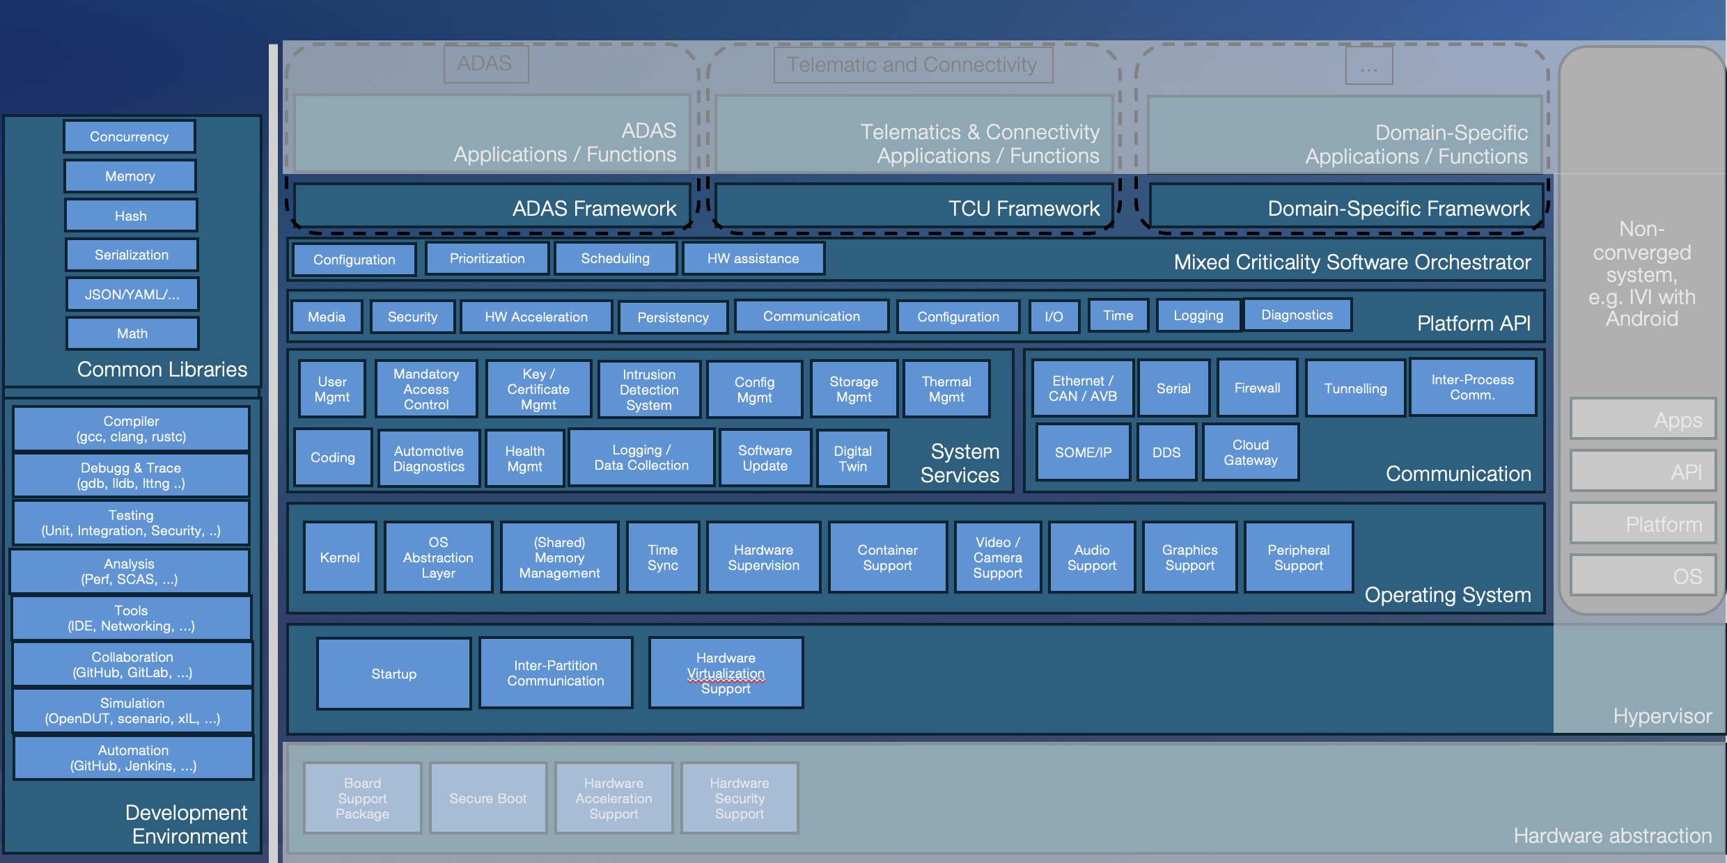1727x863 pixels.
Task: Click the Hardware Virtualization Support box
Action: click(726, 672)
